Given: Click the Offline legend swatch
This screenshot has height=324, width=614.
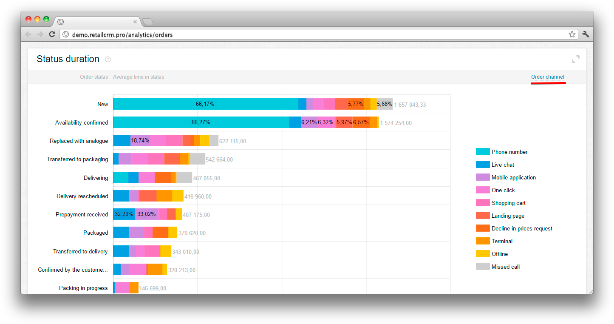Looking at the screenshot, I should [x=483, y=254].
